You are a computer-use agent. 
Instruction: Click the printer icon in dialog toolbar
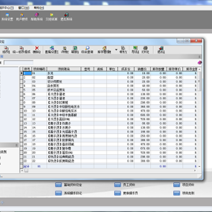click(x=145, y=48)
